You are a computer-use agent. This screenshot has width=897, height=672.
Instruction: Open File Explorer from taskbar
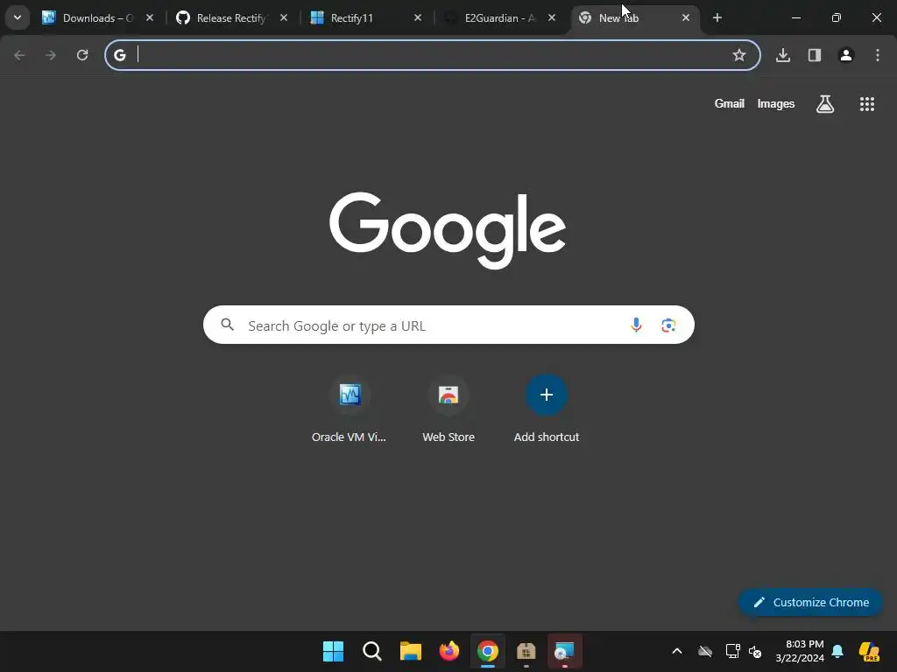pyautogui.click(x=410, y=651)
